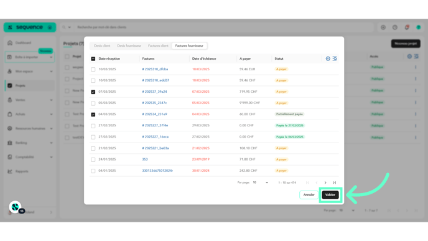
Task: Click the Payée le 04/03/2025 status badge
Action: pos(290,136)
